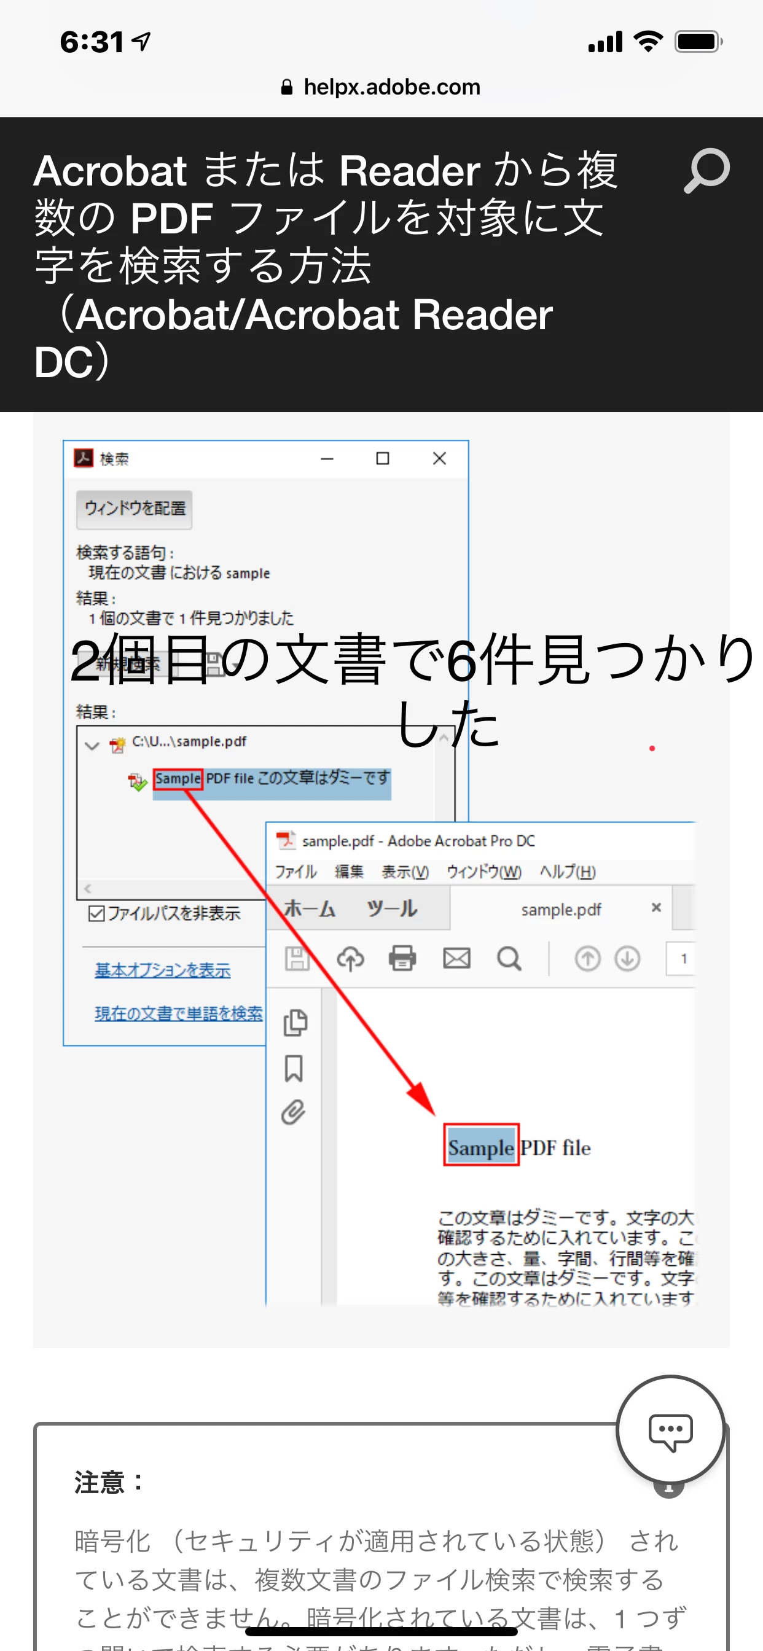Select the sample.pdf document tab
This screenshot has width=763, height=1651.
pyautogui.click(x=561, y=909)
